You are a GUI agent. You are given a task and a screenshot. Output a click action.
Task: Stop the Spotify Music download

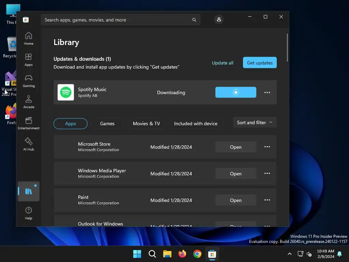tap(236, 92)
